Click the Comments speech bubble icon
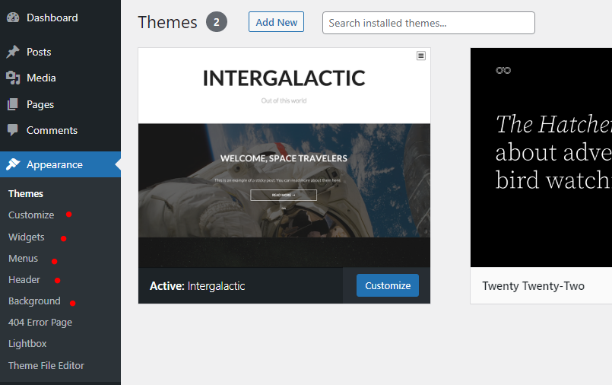This screenshot has height=385, width=612. [13, 130]
